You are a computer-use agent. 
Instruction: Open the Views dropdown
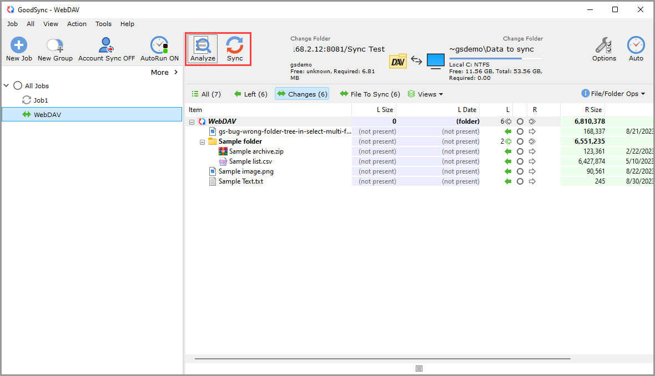pos(425,94)
